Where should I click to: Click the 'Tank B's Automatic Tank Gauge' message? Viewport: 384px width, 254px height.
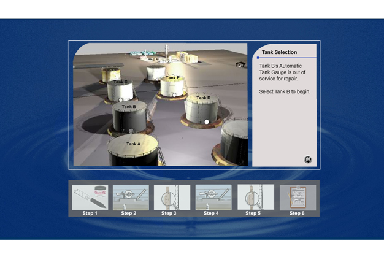point(282,72)
